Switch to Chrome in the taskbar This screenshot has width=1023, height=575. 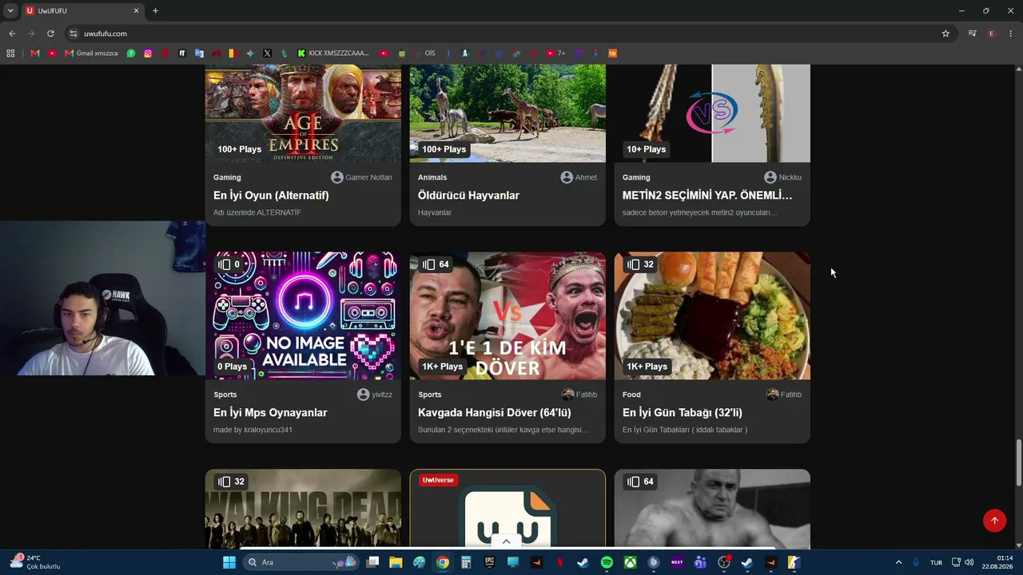443,562
